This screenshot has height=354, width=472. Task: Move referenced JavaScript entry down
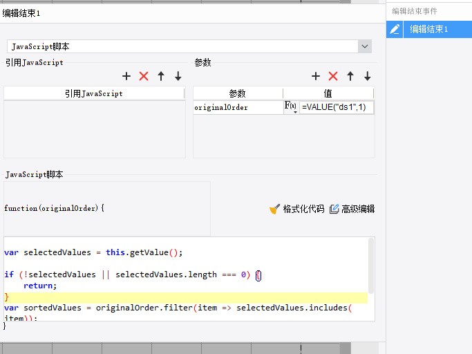pos(178,76)
